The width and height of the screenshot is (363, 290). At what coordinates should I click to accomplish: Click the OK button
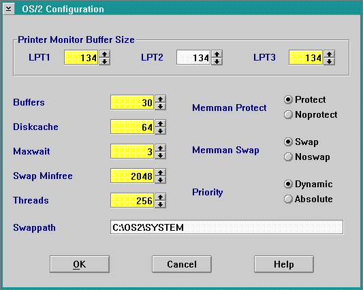coord(80,264)
